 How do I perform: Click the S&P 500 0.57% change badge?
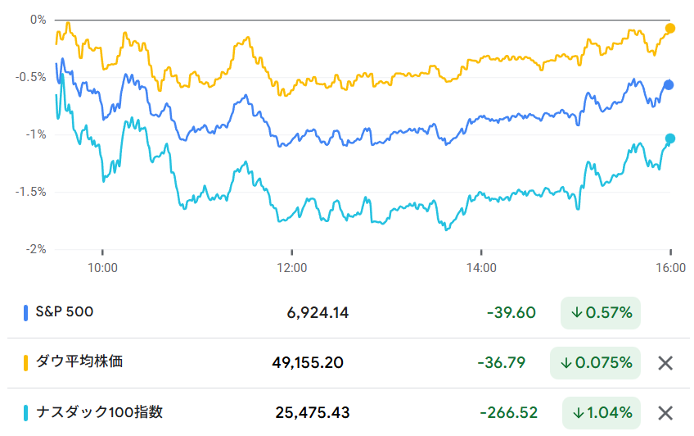(601, 312)
